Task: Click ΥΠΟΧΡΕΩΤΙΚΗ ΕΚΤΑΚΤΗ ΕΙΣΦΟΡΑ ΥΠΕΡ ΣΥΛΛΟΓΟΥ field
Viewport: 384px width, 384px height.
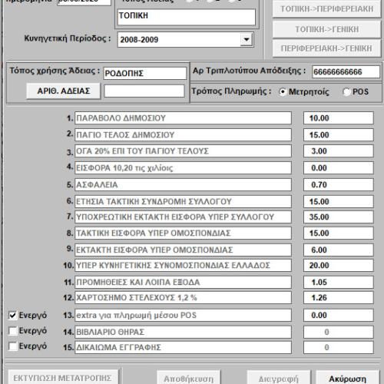Action: pyautogui.click(x=183, y=217)
